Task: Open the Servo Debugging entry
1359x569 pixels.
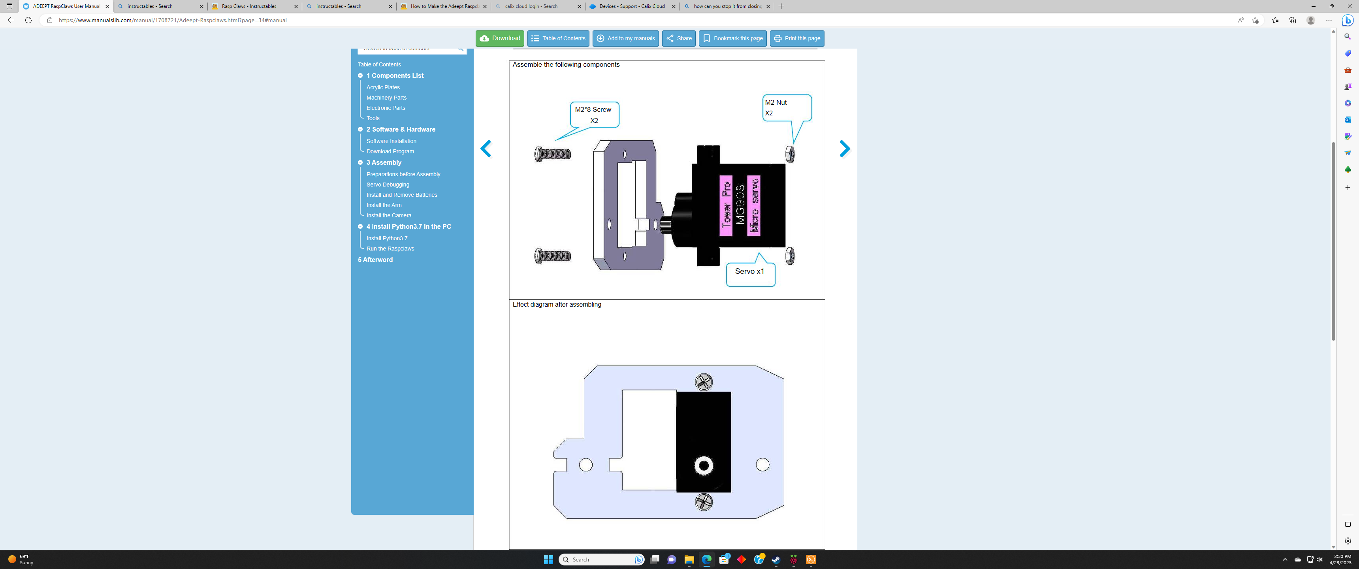Action: pos(388,185)
